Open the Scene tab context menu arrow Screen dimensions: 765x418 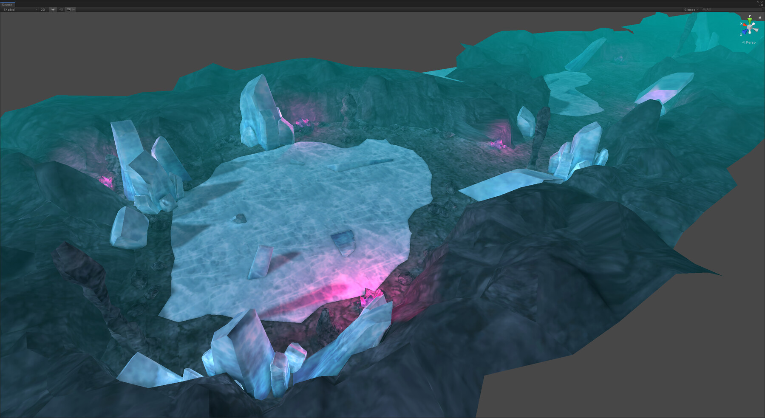[x=760, y=5]
